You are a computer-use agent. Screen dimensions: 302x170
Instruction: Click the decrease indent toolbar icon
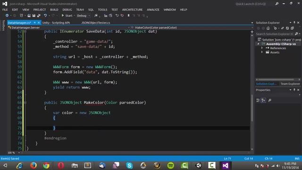[x=106, y=16]
